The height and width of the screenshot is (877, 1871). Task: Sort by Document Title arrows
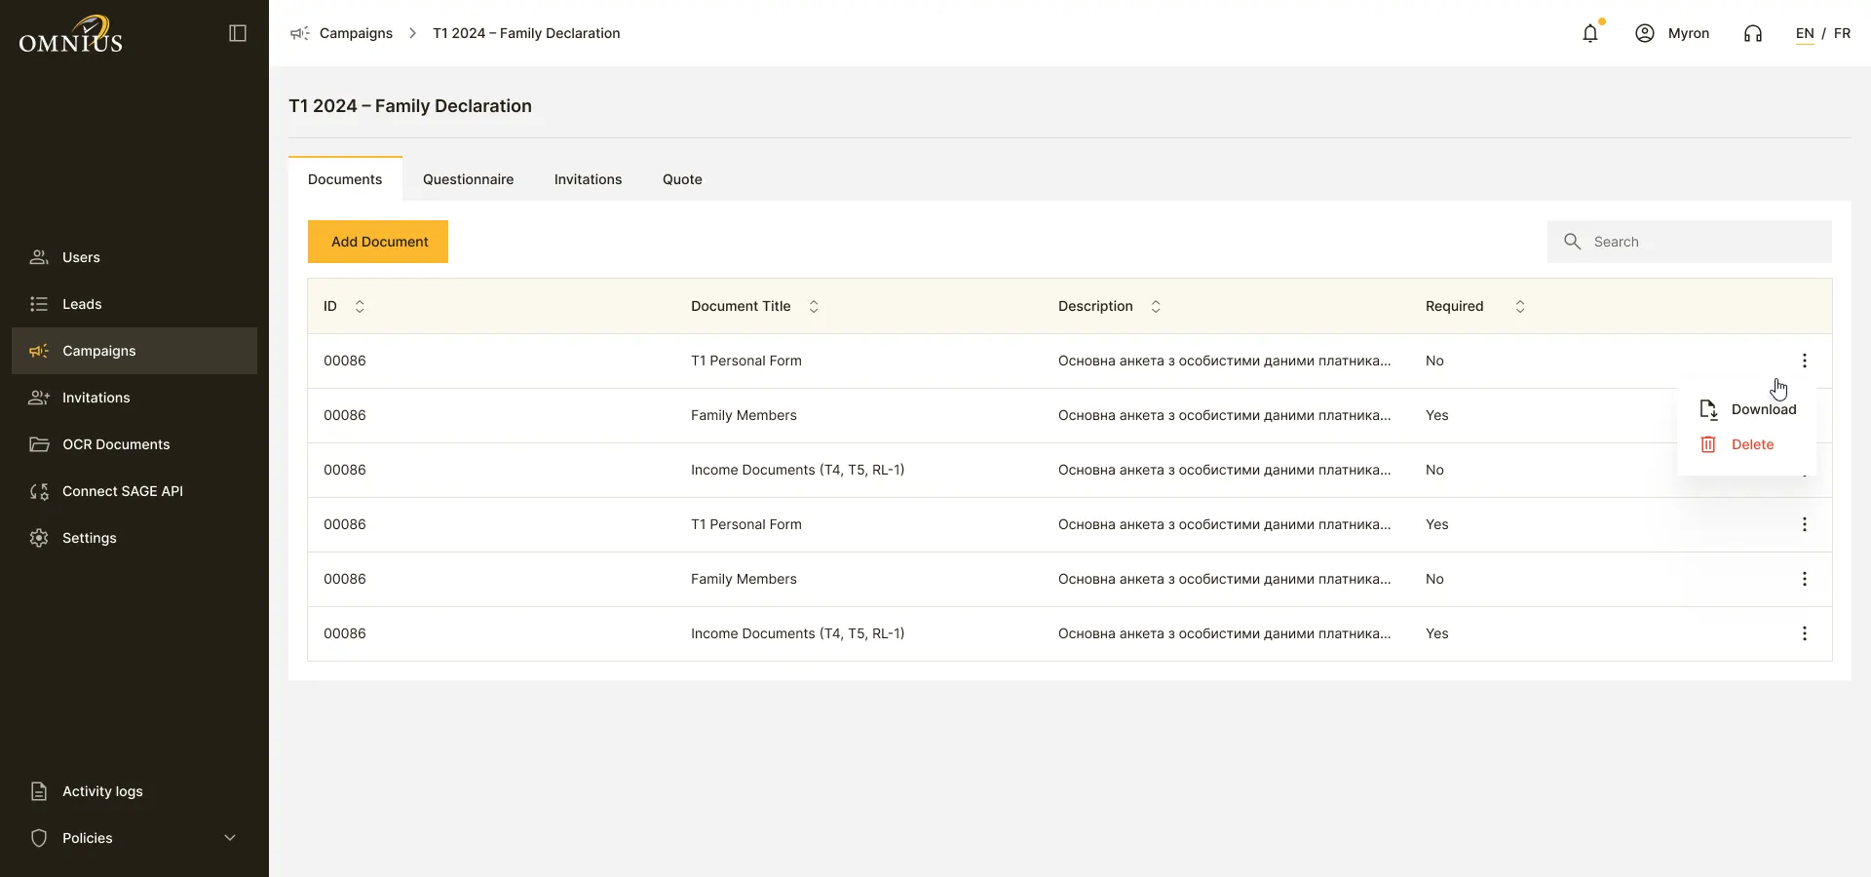[814, 306]
